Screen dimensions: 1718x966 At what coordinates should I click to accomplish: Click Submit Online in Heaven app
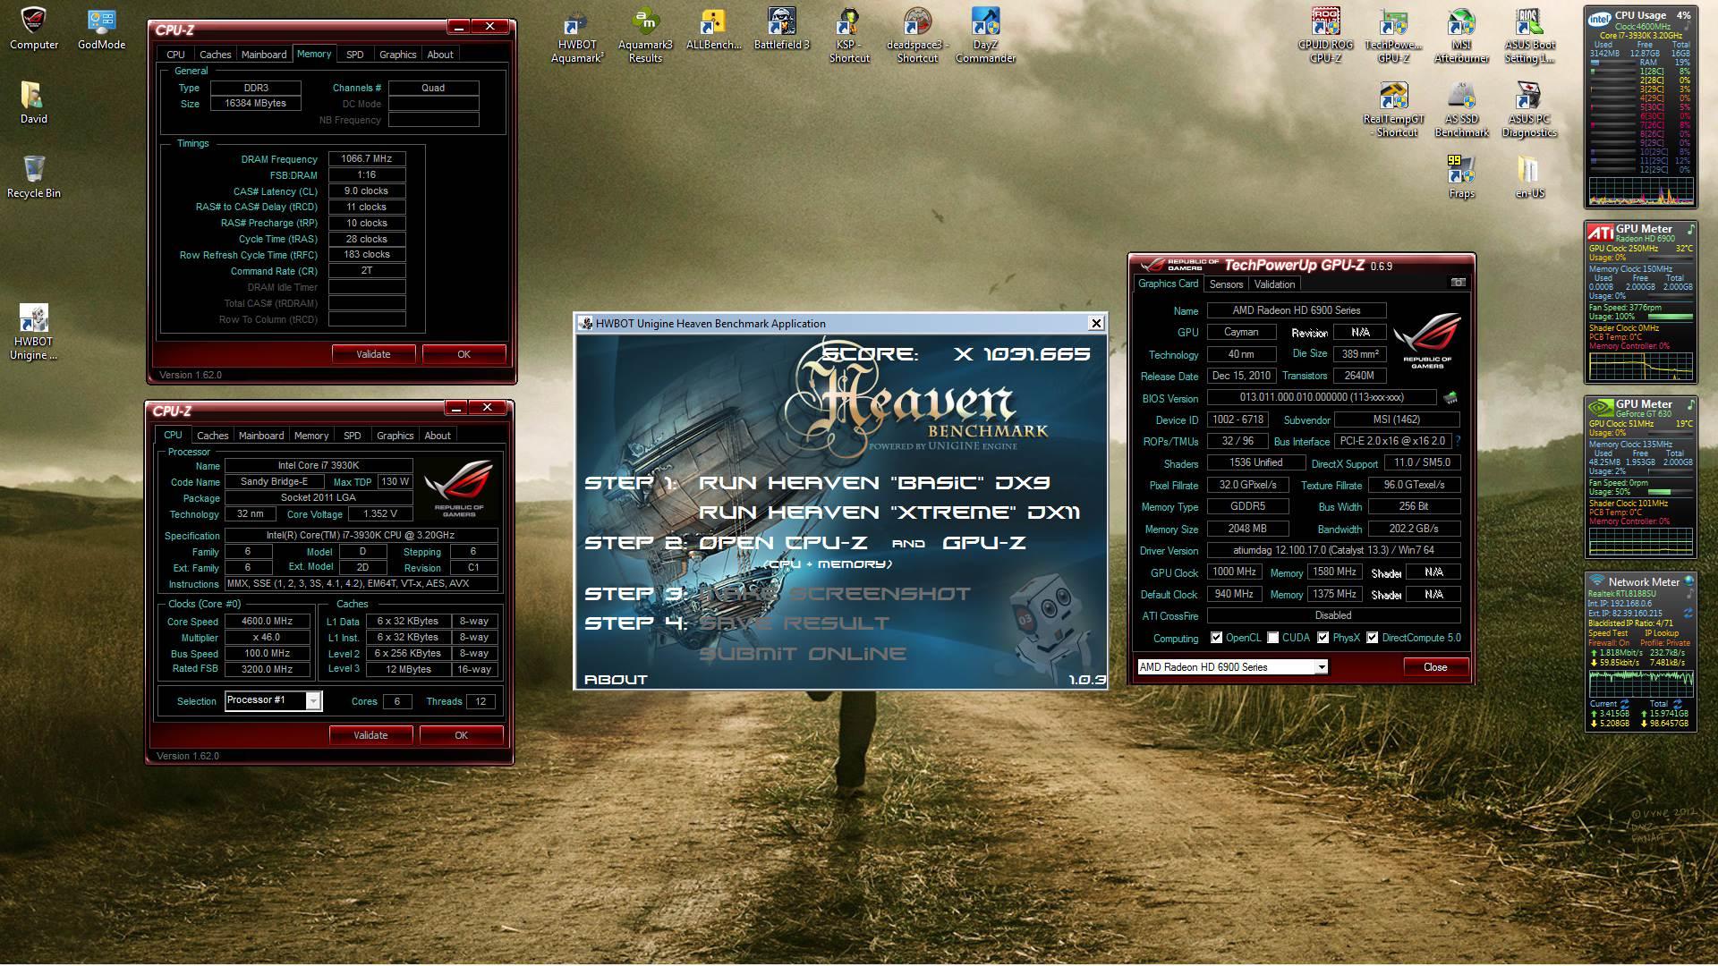(x=802, y=654)
